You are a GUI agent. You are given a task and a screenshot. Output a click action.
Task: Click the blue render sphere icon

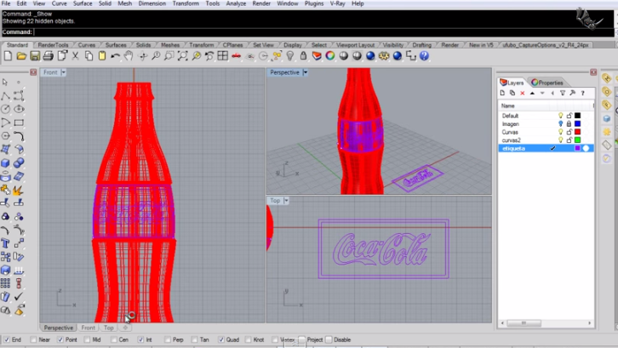pos(370,56)
